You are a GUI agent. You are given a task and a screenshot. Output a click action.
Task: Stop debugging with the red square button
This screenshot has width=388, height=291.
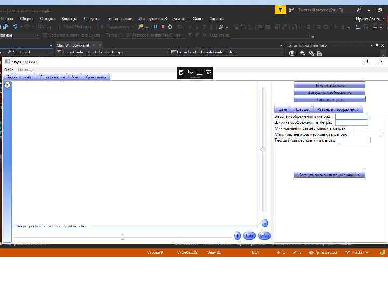[163, 27]
